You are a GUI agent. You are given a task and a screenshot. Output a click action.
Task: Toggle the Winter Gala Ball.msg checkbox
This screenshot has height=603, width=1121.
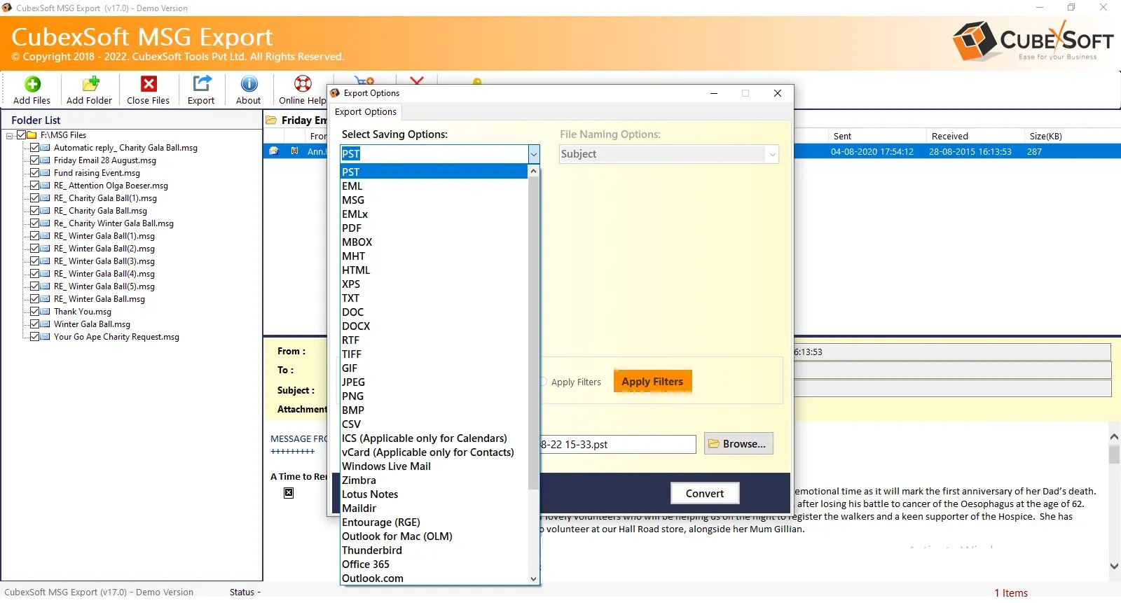click(x=34, y=324)
